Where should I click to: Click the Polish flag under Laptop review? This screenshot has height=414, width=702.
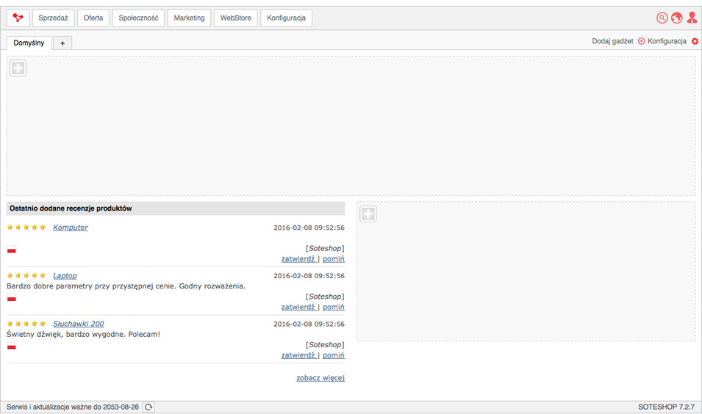12,298
